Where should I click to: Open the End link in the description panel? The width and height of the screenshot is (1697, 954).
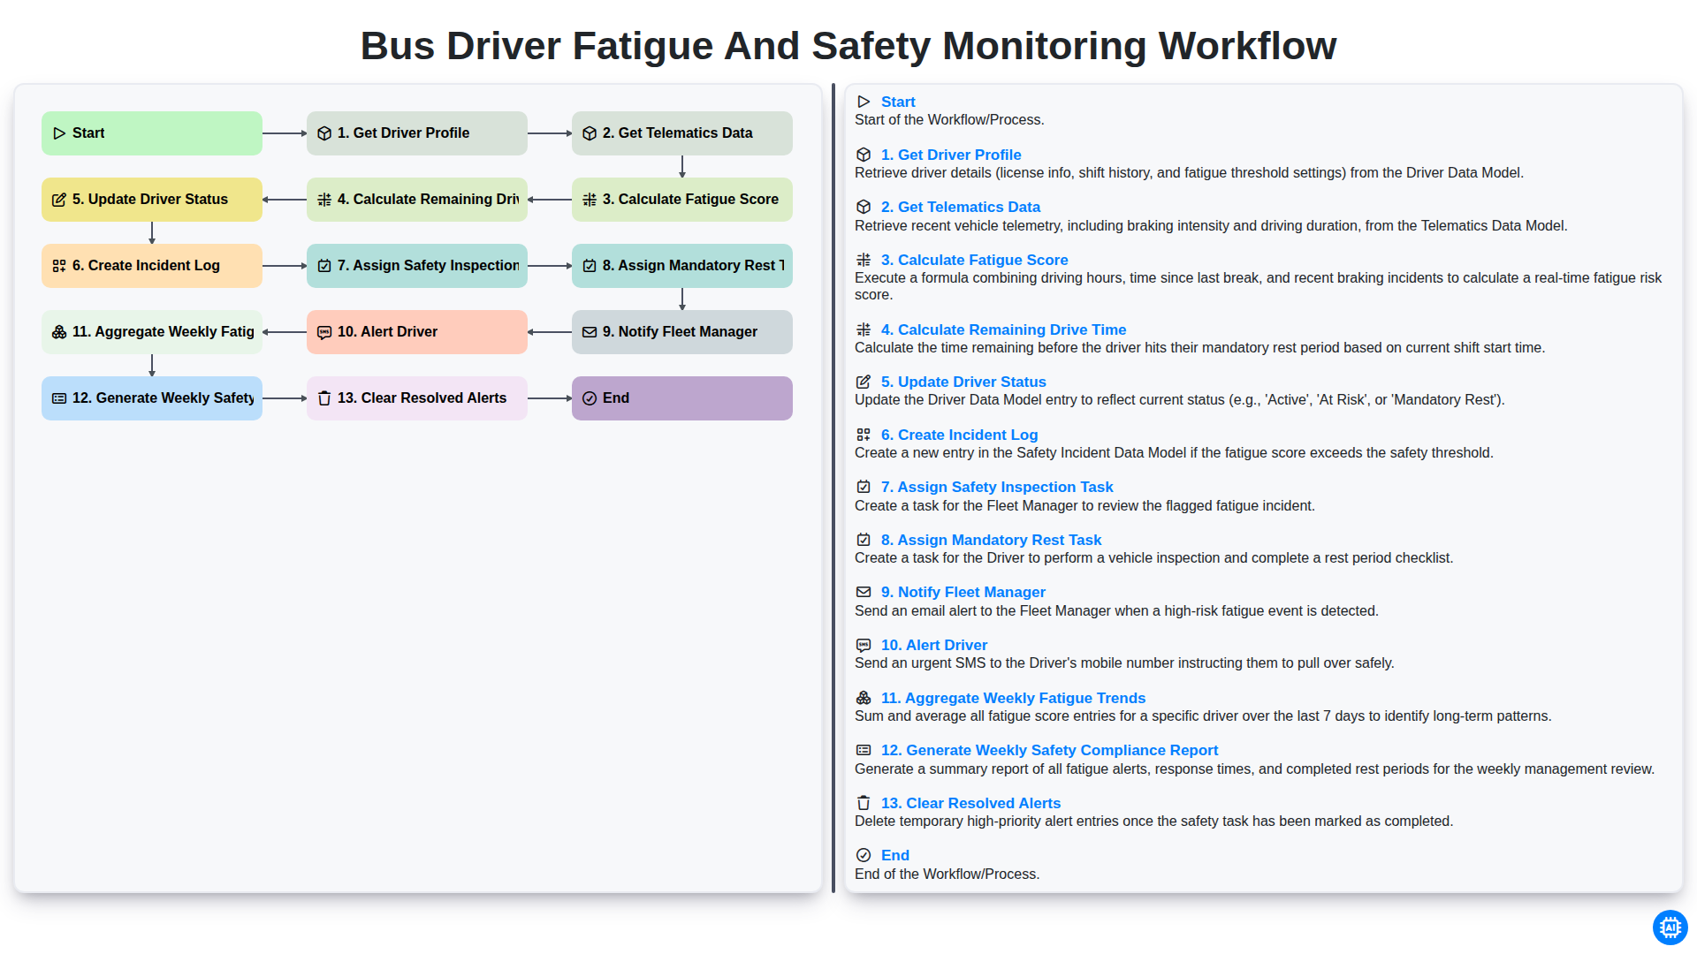(894, 855)
